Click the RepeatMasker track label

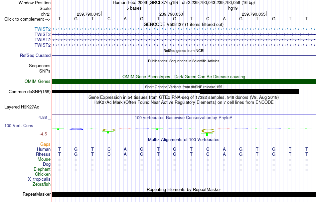[x=37, y=194]
